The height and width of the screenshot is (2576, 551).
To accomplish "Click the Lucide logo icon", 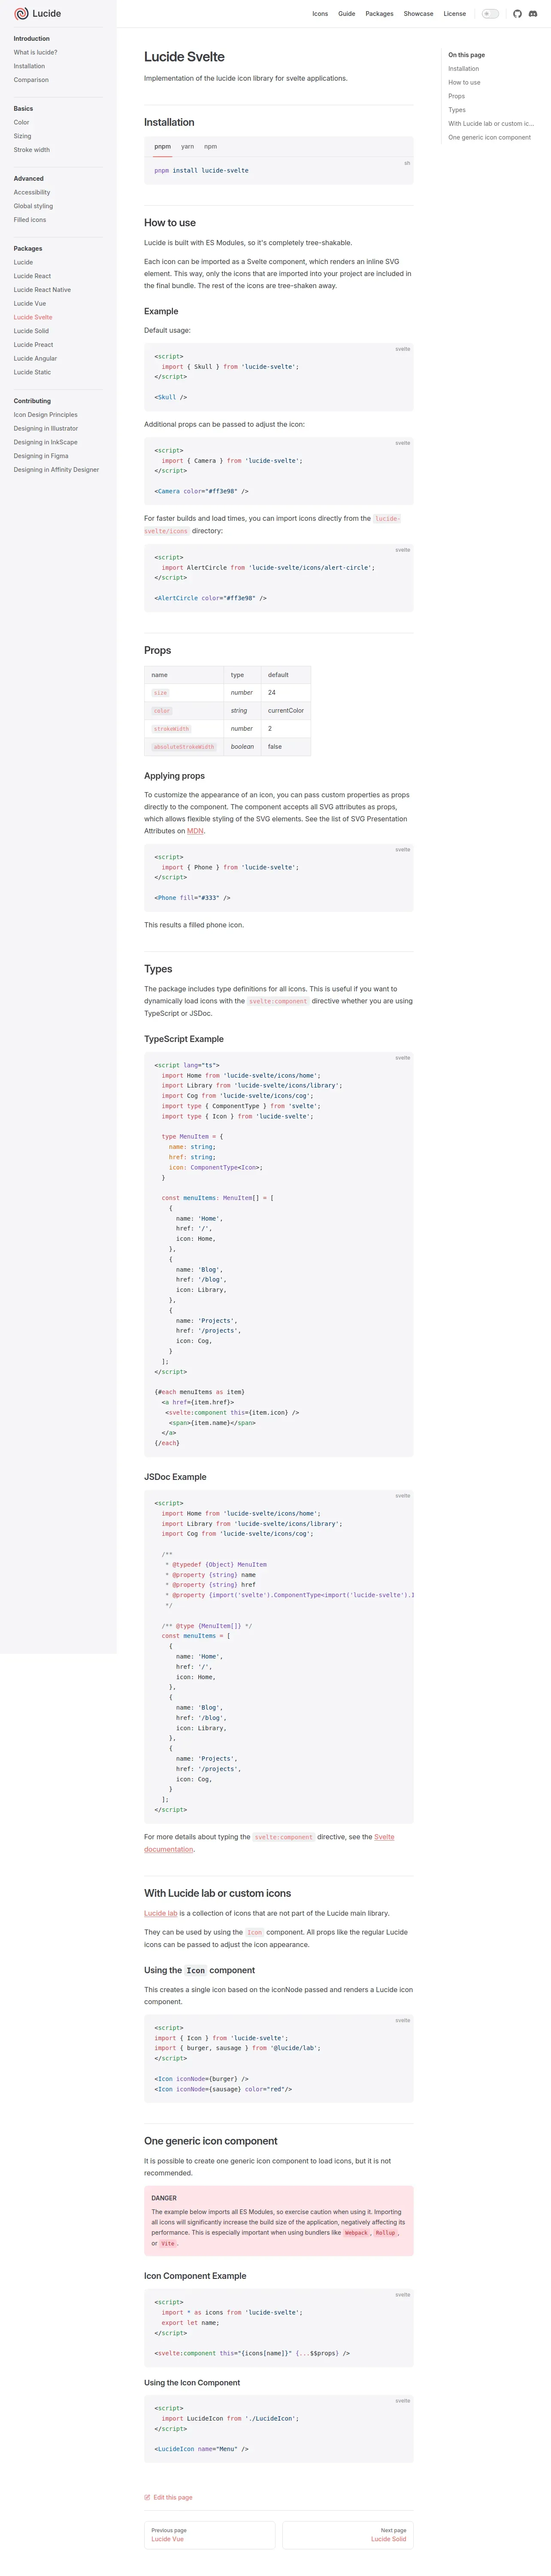I will click(x=21, y=14).
